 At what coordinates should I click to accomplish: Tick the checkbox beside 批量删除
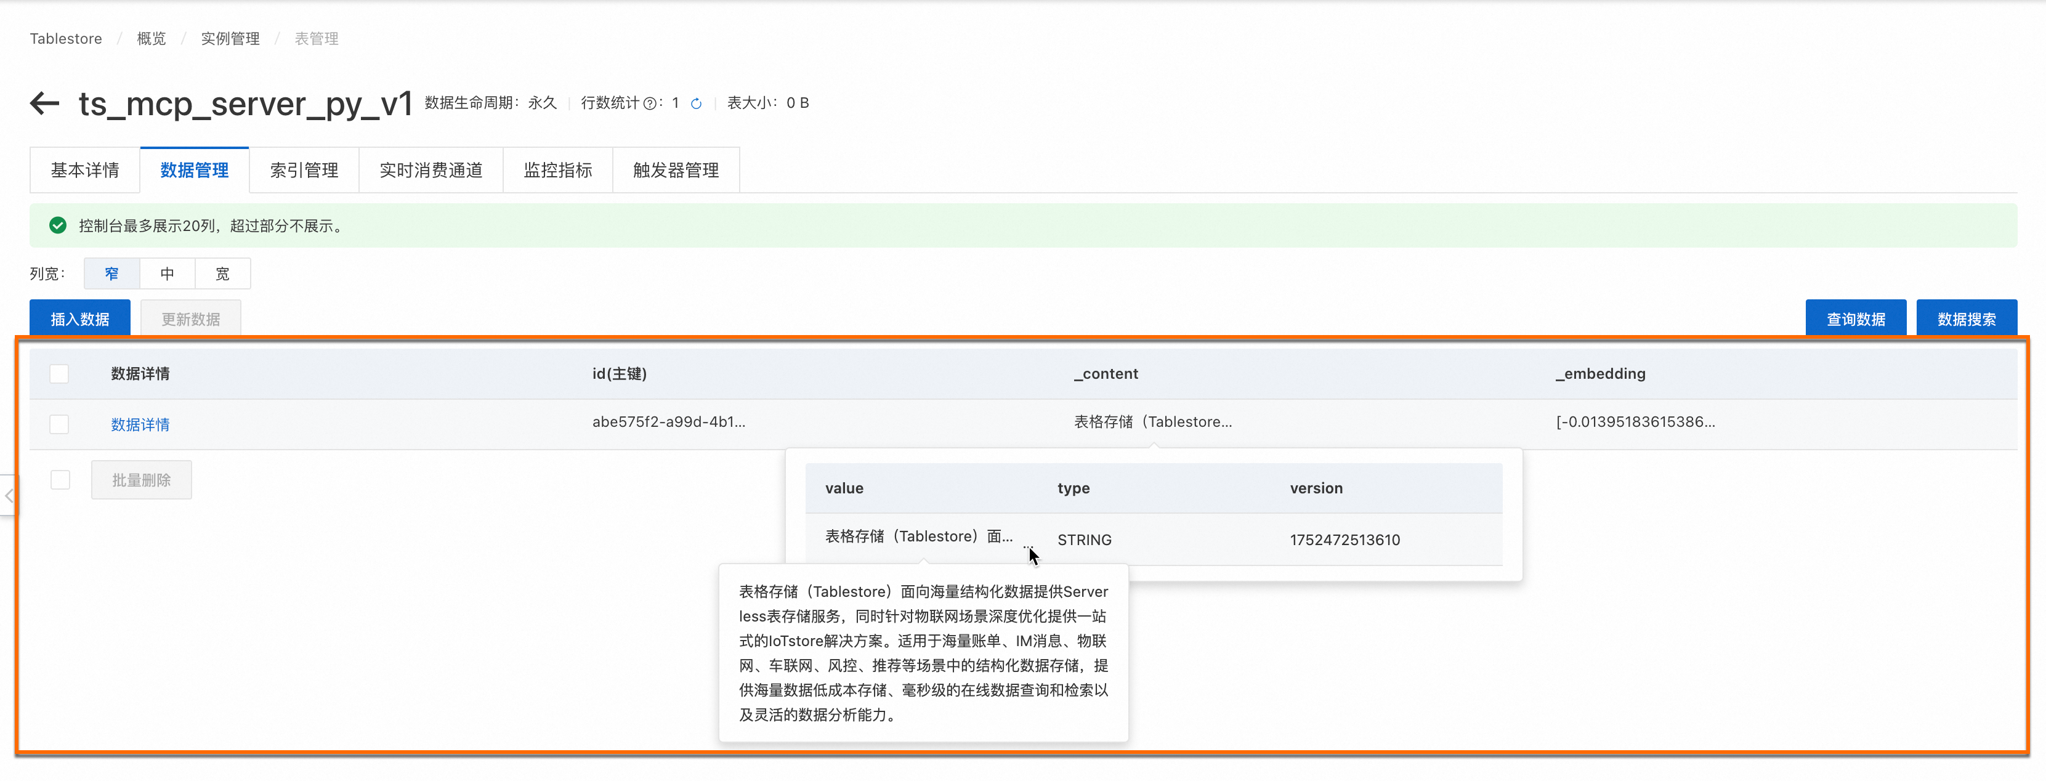coord(60,480)
